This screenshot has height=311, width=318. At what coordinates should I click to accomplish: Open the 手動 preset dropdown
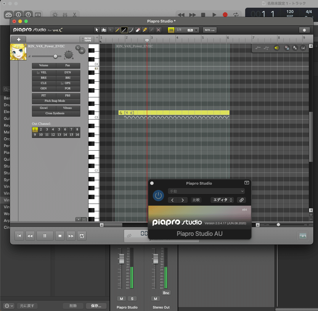206,191
